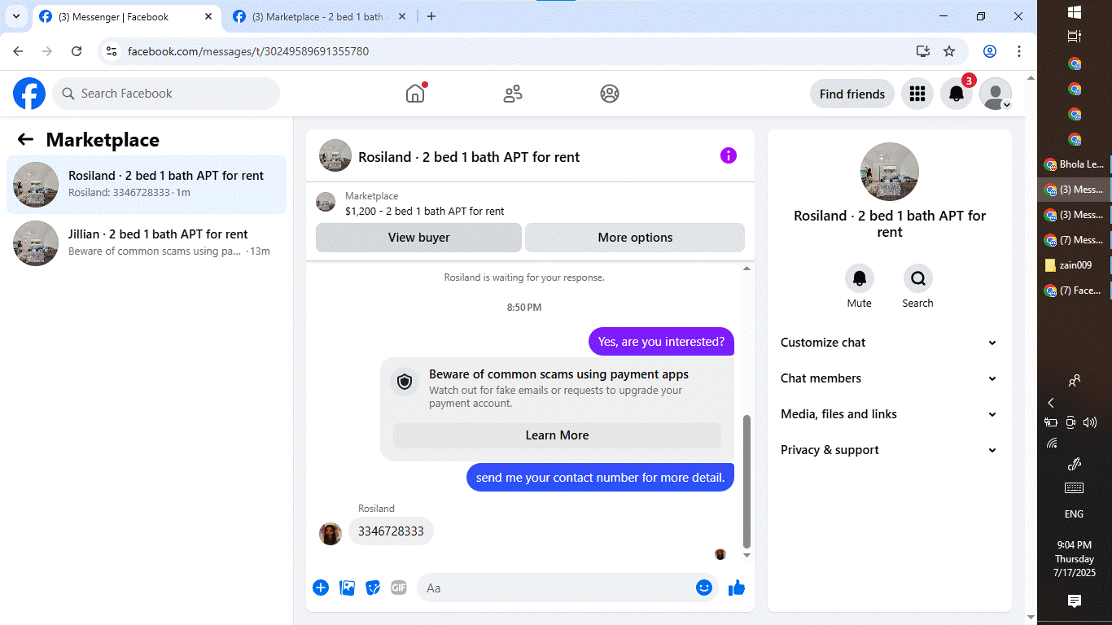Open a new browser tab
Viewport: 1112px width, 625px height.
(x=431, y=16)
